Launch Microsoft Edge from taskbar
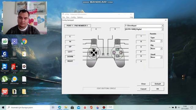The height and width of the screenshot is (110, 196). click(59, 107)
